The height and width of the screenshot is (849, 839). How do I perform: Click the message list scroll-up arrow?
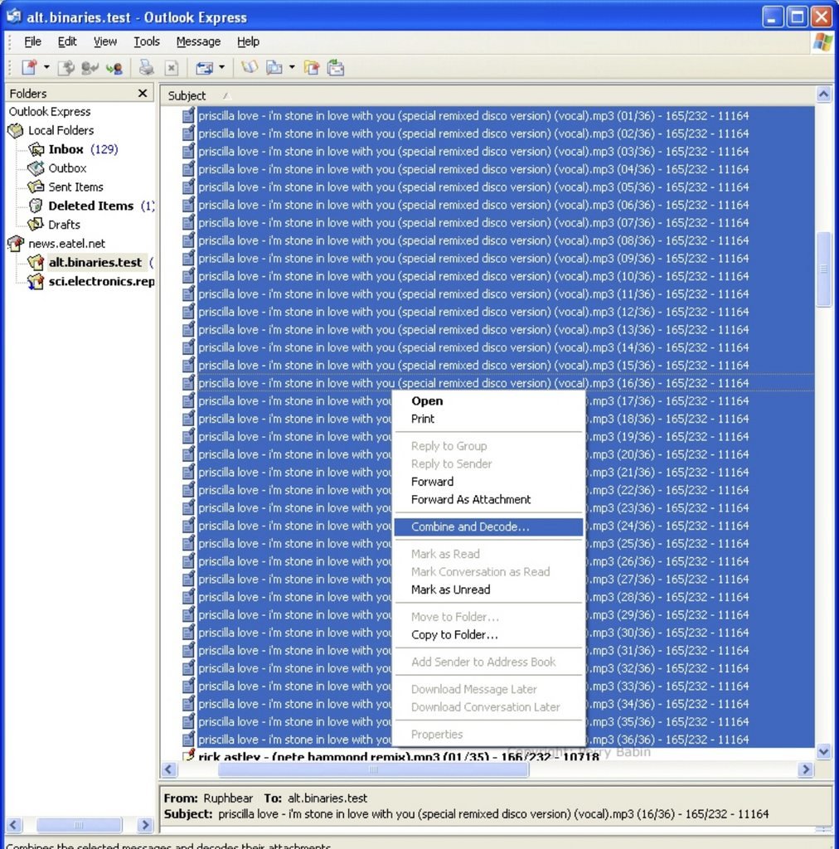tap(823, 95)
